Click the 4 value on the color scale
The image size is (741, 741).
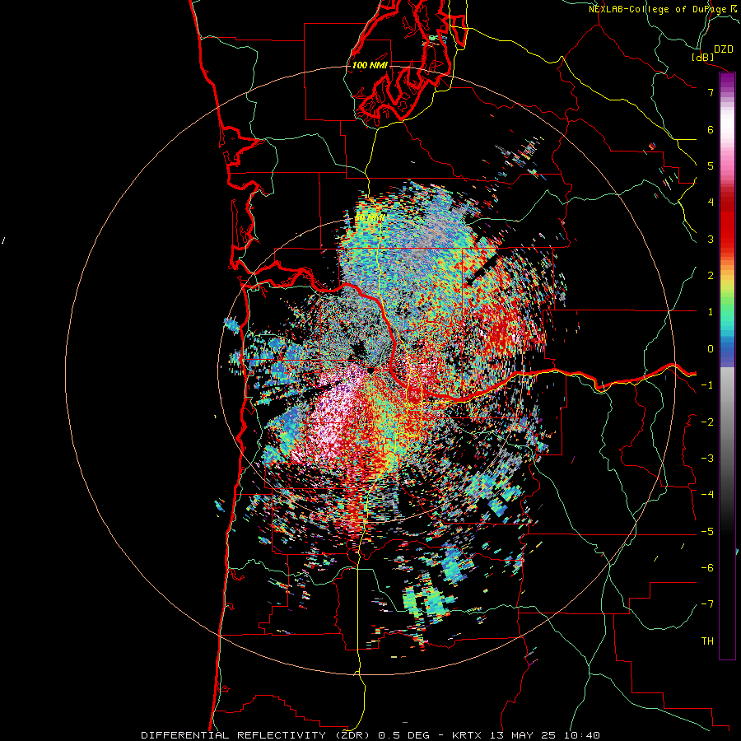click(x=711, y=203)
